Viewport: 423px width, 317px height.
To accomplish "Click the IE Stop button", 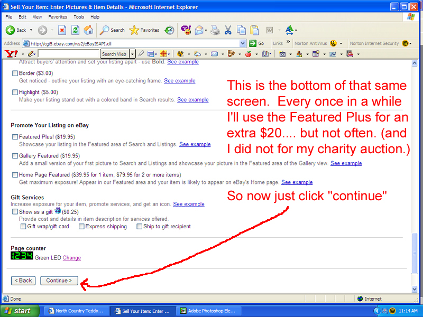I will (62, 30).
